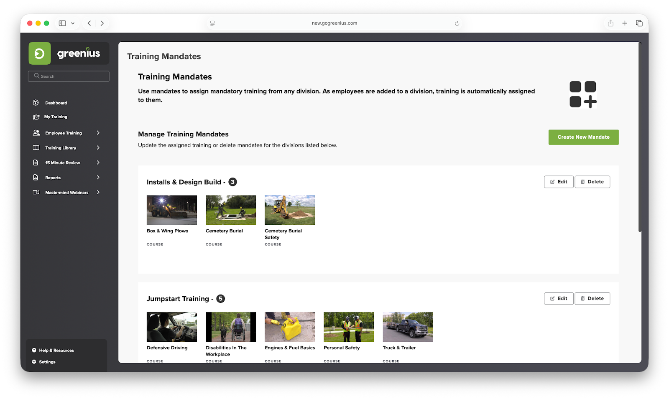Click the Installs & Design Build heading
The height and width of the screenshot is (399, 669).
(x=184, y=182)
